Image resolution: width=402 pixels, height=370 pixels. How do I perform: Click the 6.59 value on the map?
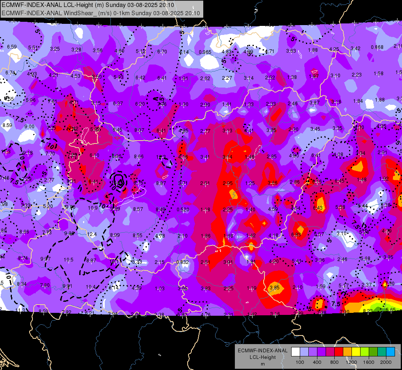click(x=12, y=47)
